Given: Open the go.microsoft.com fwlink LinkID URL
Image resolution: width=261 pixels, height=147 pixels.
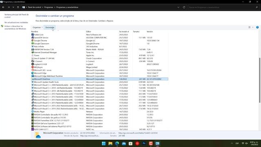Looking at the screenshot, I should [138, 133].
